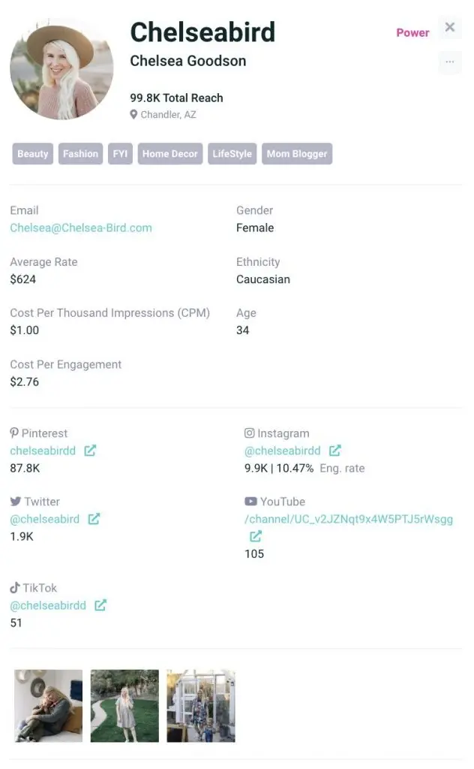Select the Mom Blogger tag
This screenshot has width=474, height=769.
click(x=297, y=154)
